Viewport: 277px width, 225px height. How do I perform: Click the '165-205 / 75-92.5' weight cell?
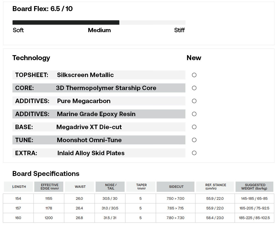pyautogui.click(x=254, y=208)
